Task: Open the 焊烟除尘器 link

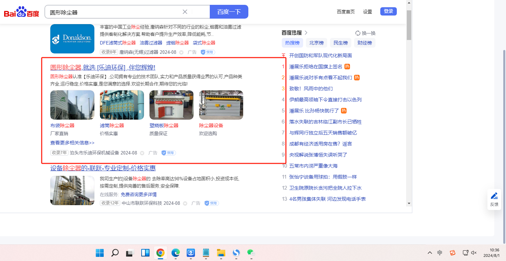Action: [178, 43]
